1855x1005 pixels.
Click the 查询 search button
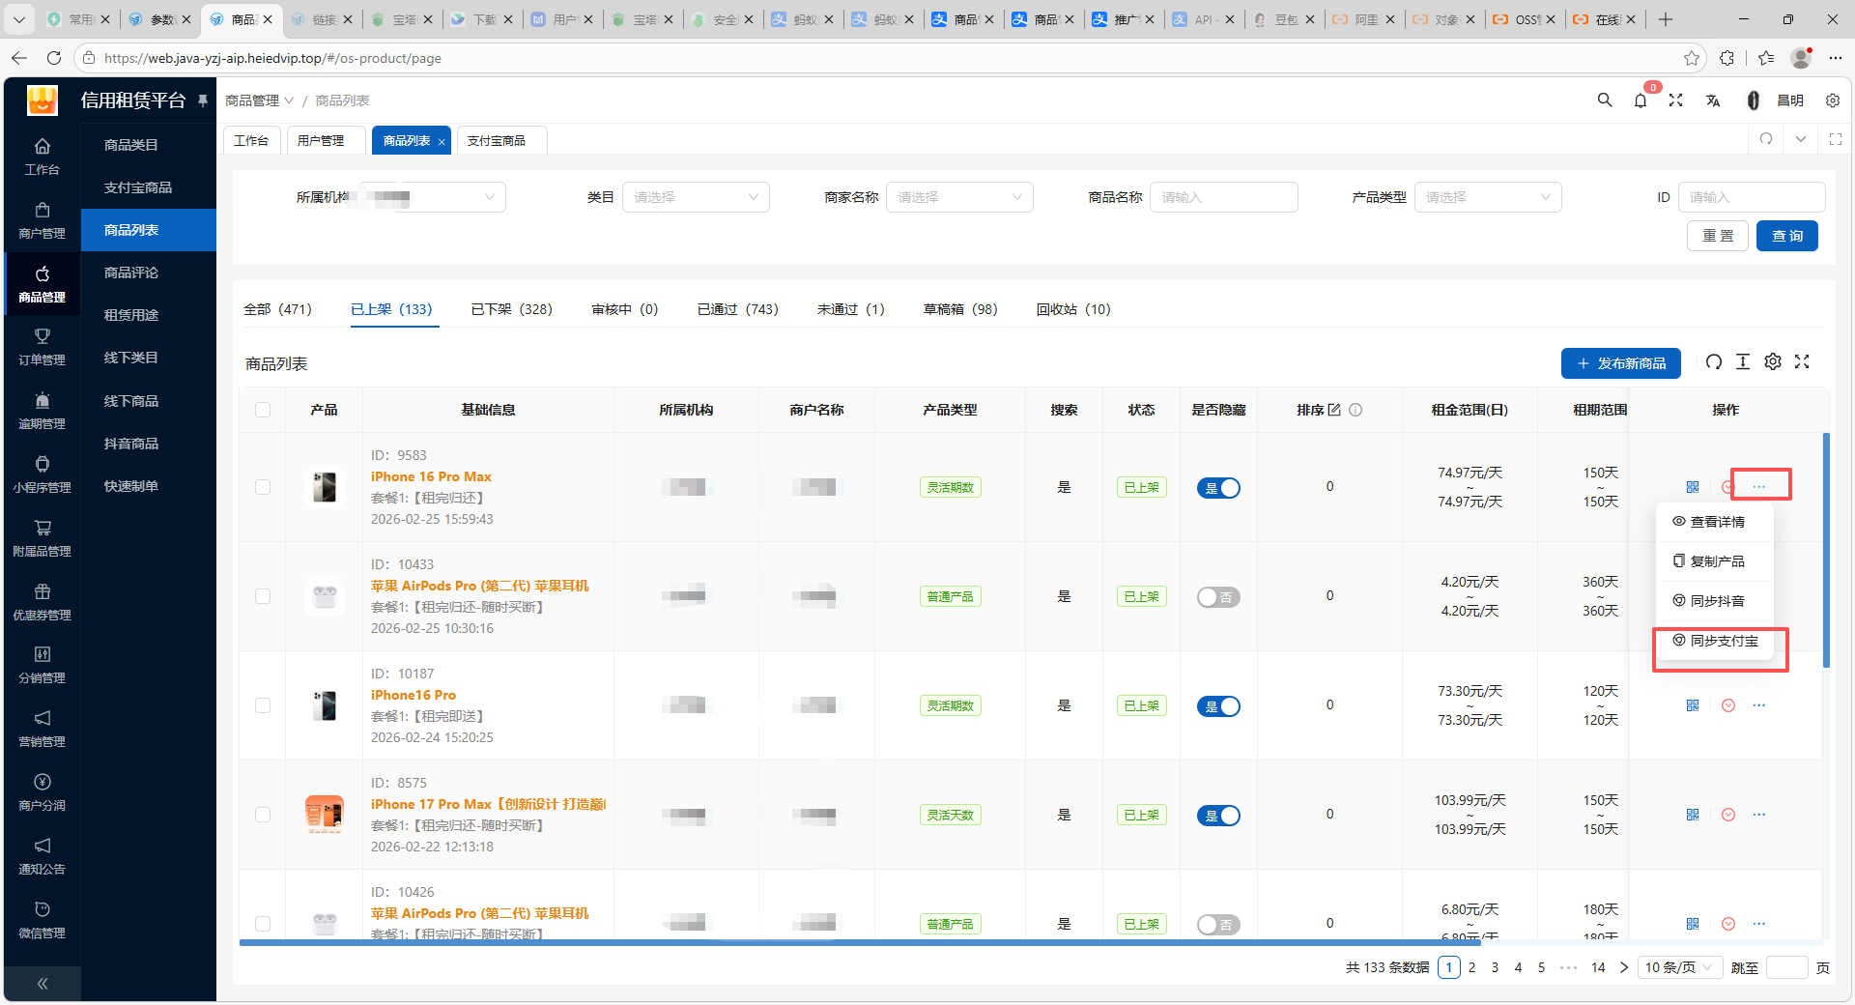pos(1786,236)
